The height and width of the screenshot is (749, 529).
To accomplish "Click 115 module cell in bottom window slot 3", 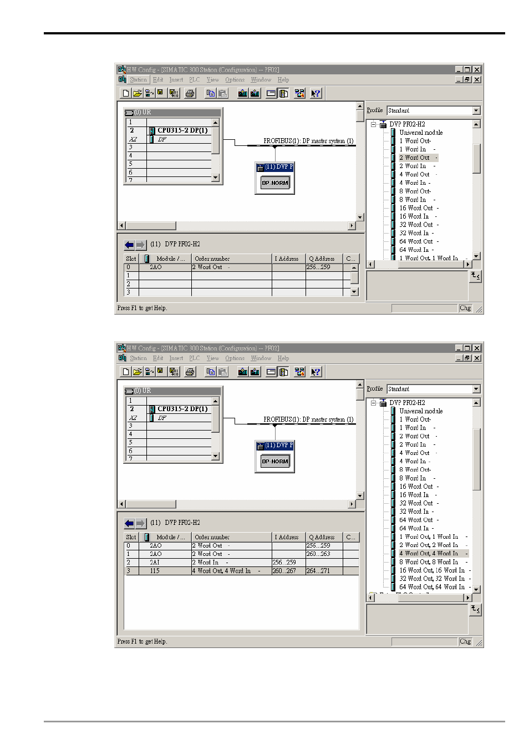I will click(x=165, y=571).
